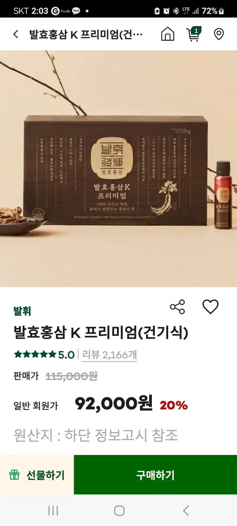Tap the product title in header bar
The height and width of the screenshot is (526, 237).
[86, 34]
